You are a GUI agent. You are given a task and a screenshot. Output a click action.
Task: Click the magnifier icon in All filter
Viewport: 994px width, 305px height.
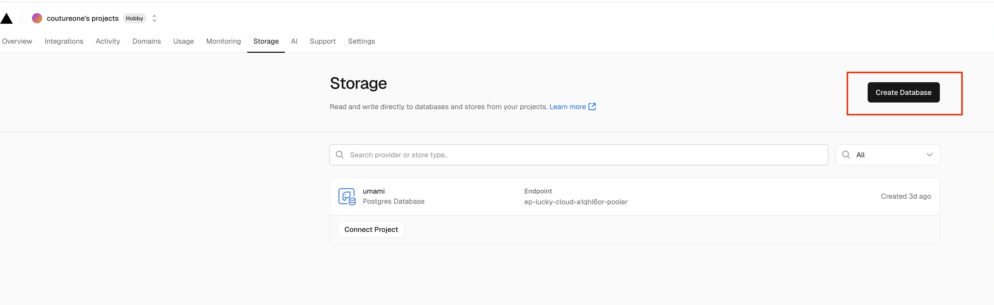coord(846,155)
